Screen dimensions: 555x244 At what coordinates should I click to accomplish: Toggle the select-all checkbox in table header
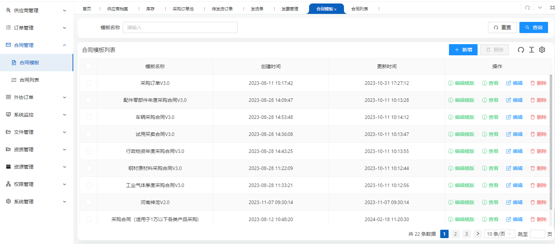tap(89, 66)
